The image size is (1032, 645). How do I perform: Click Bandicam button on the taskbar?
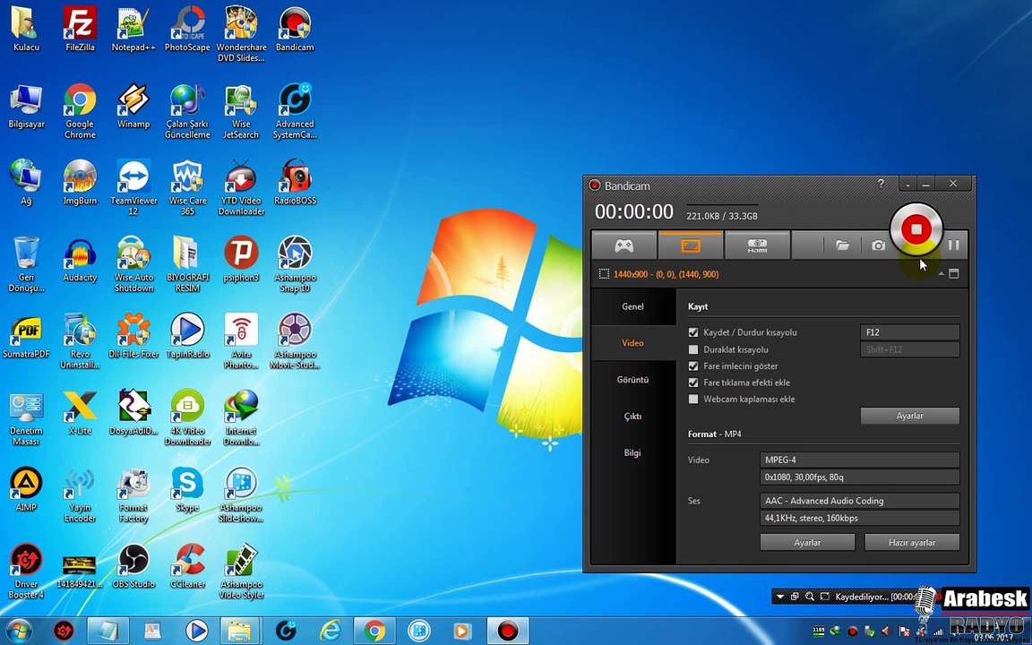[507, 632]
